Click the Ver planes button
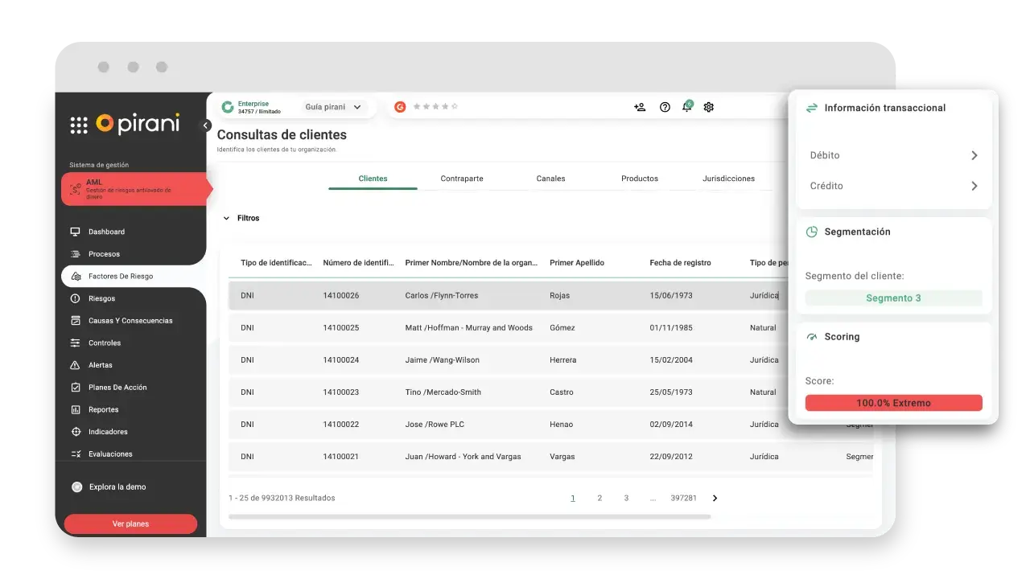 (x=130, y=524)
